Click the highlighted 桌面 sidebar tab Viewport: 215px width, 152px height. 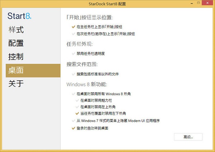tap(33, 70)
